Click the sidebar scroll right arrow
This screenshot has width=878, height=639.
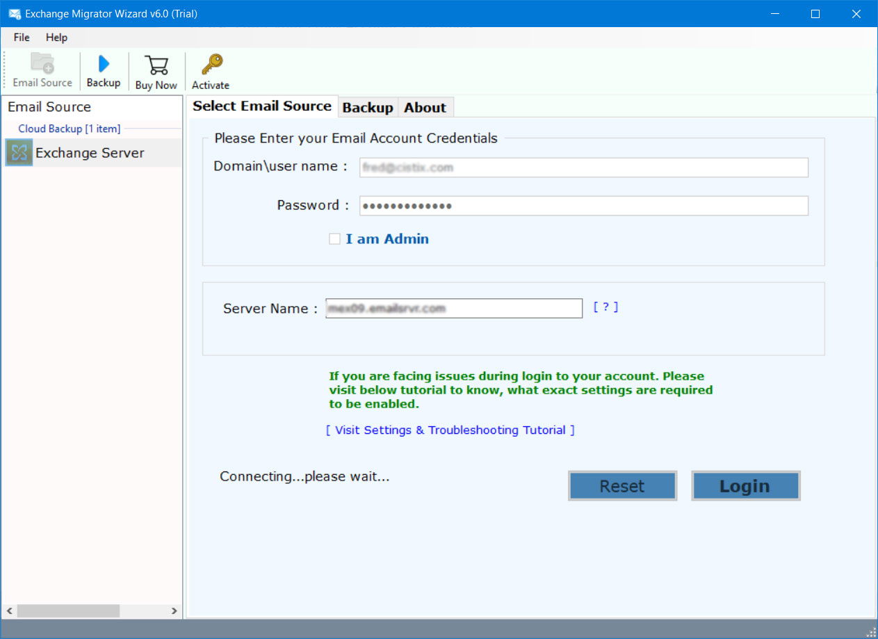coord(174,611)
